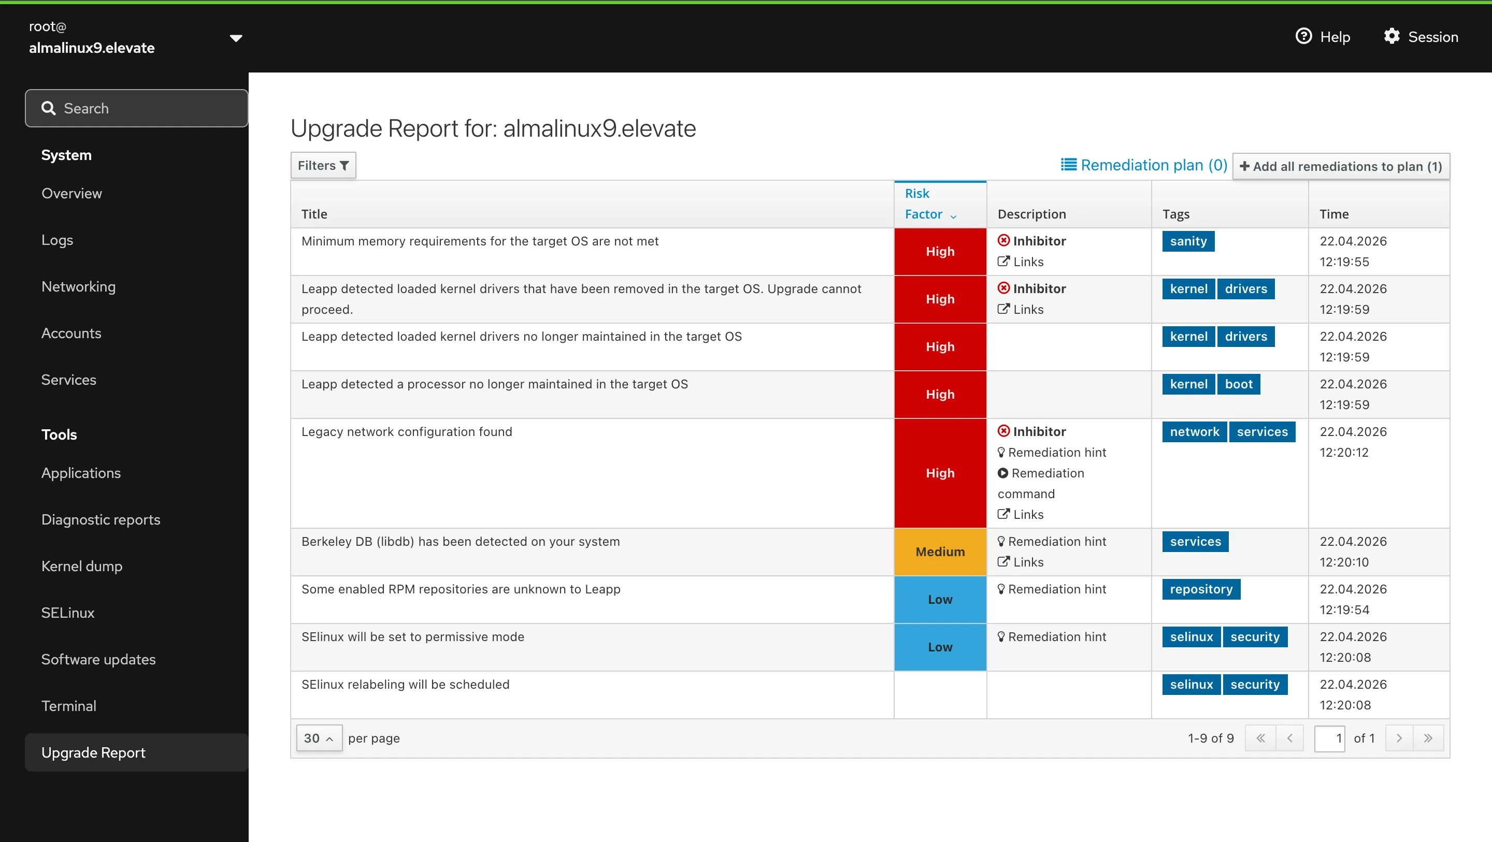Click selinux tag in permissive mode row
This screenshot has width=1492, height=842.
point(1192,636)
